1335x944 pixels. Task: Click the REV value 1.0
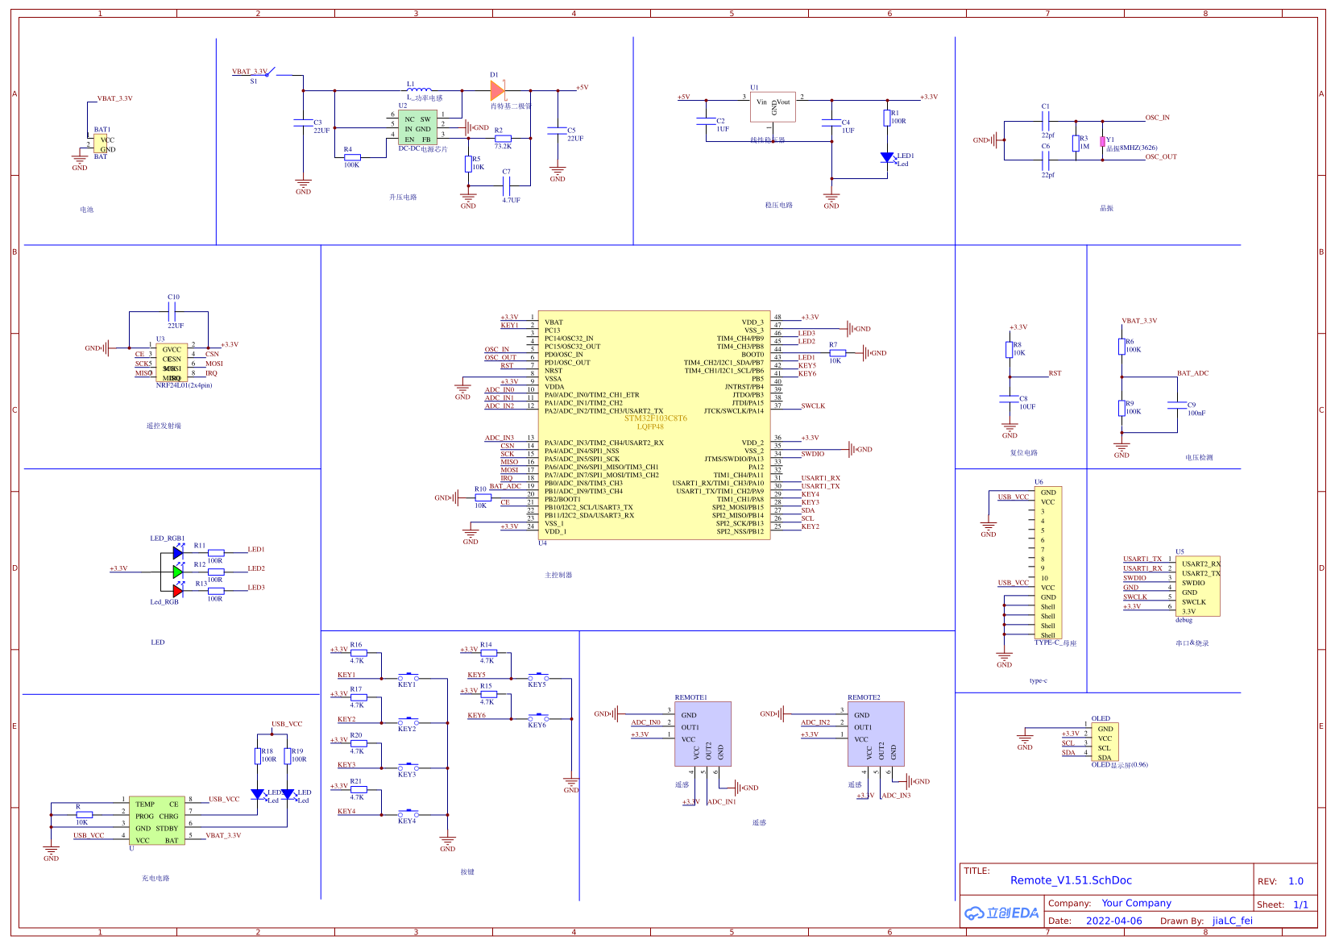(x=1296, y=881)
